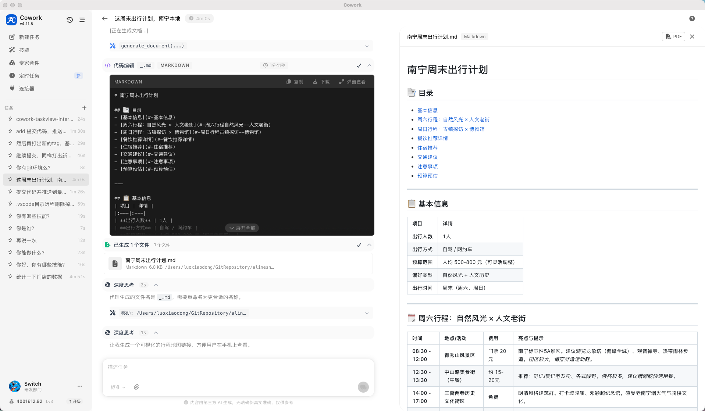Copy the markdown code
The image size is (705, 411).
pos(295,82)
